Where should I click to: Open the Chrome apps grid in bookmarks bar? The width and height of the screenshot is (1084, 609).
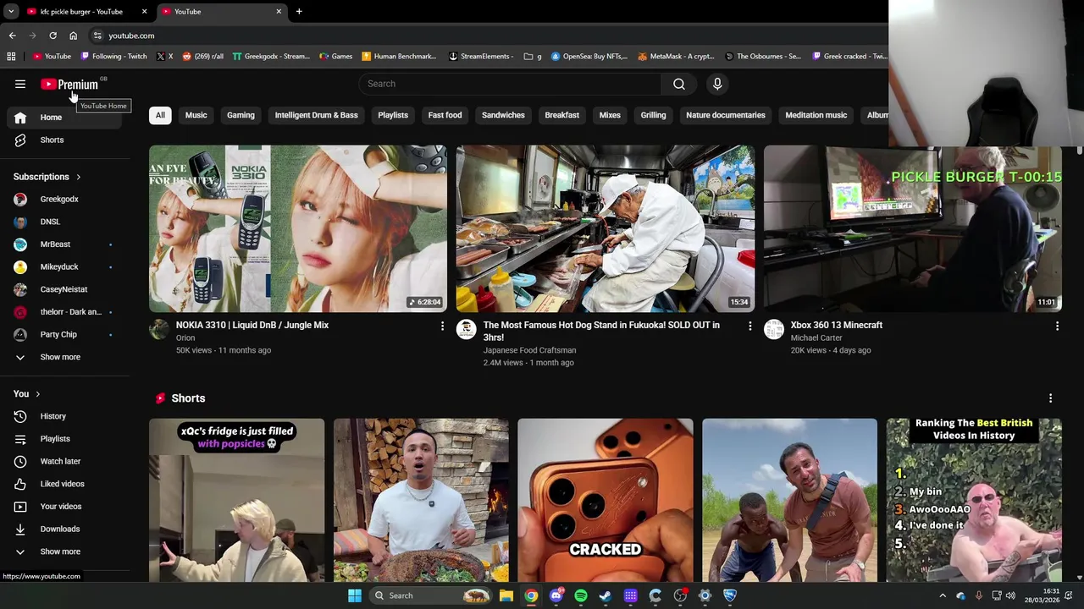click(x=11, y=57)
